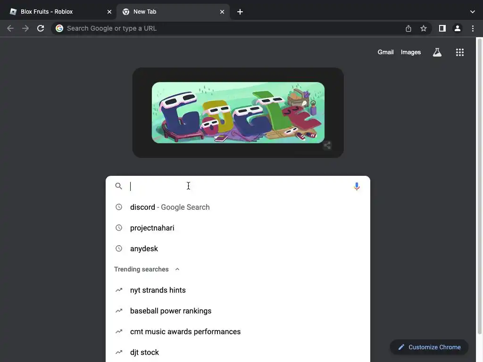Screen dimensions: 483x362
Task: Select the New Tab tab
Action: 173,12
